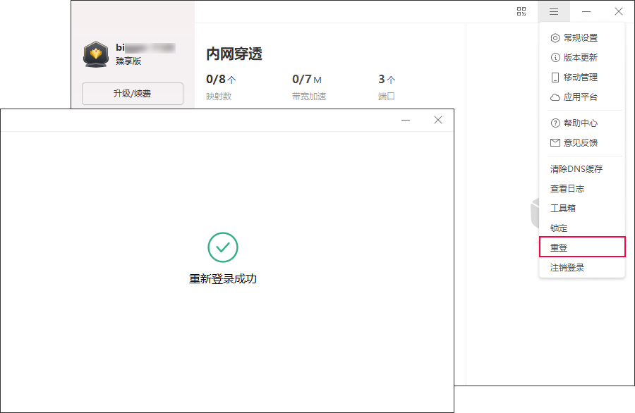
Task: Open 查看日志 menu entry
Action: coord(567,189)
